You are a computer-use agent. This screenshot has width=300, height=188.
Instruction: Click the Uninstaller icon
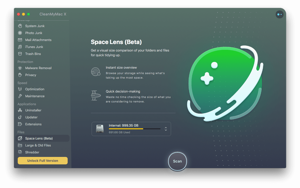coord(20,110)
